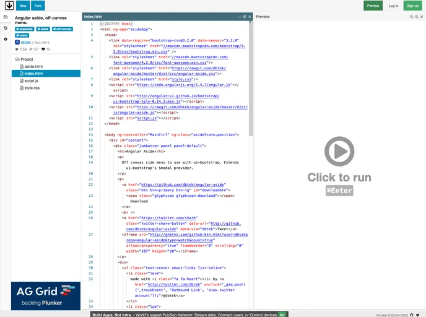Viewport: 426px width, 317px height.
Task: Create a new plunk with New
Action: [23, 6]
